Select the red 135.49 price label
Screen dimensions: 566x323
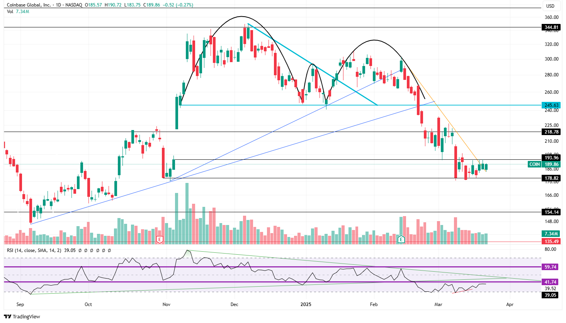point(551,242)
